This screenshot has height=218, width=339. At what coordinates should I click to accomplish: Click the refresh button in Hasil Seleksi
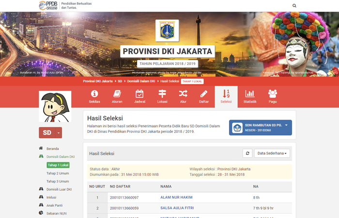pyautogui.click(x=247, y=153)
